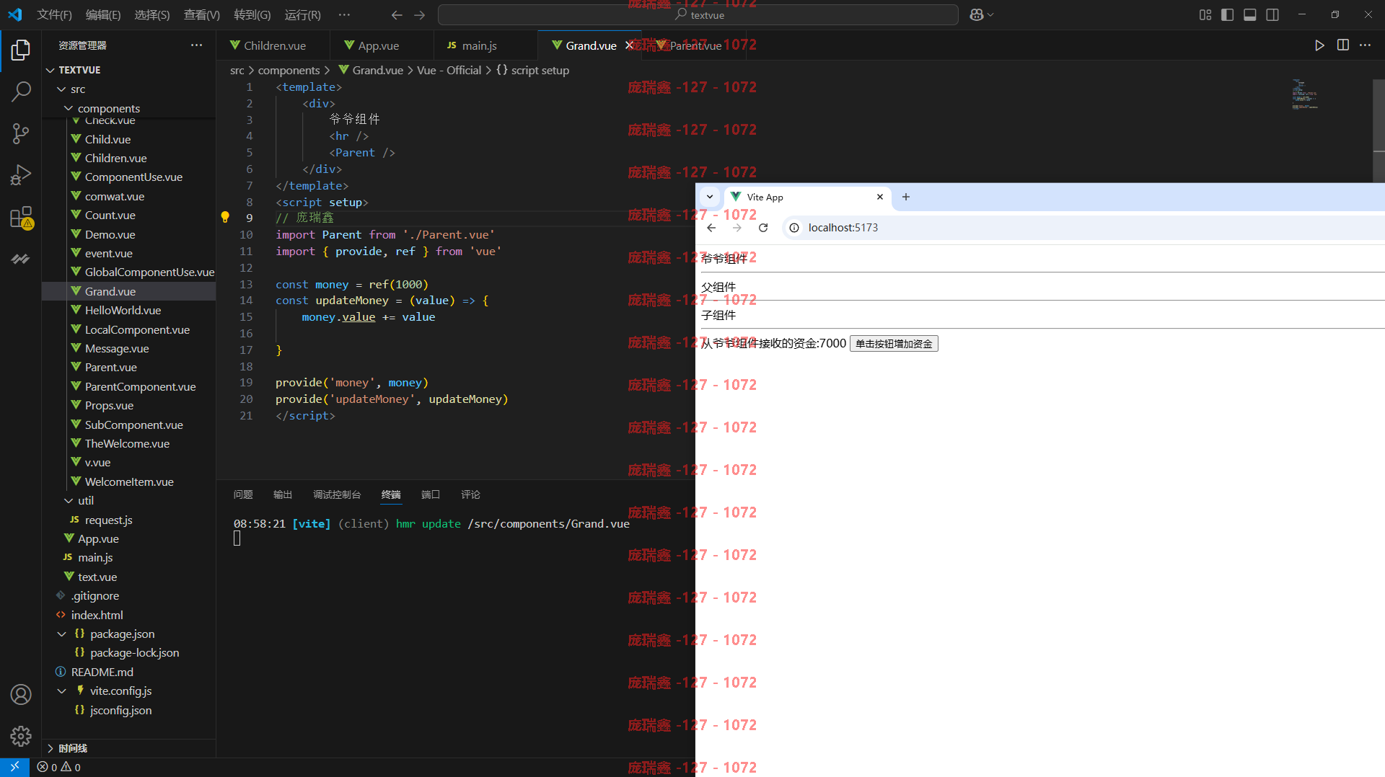The image size is (1385, 777).
Task: Open the Search view in activity bar
Action: click(x=21, y=92)
